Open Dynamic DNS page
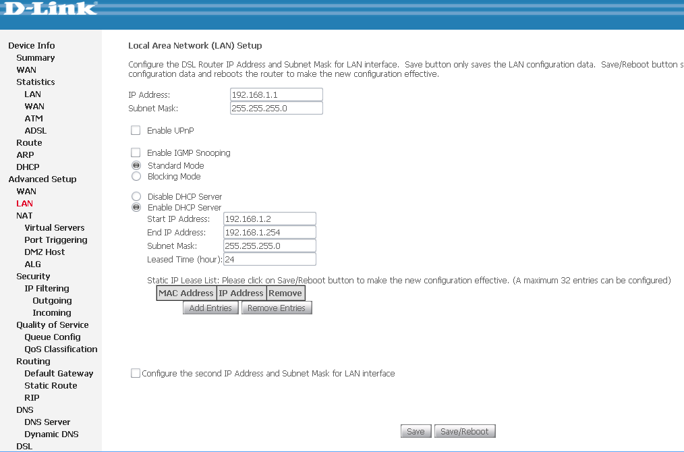684x452 pixels. [x=51, y=434]
